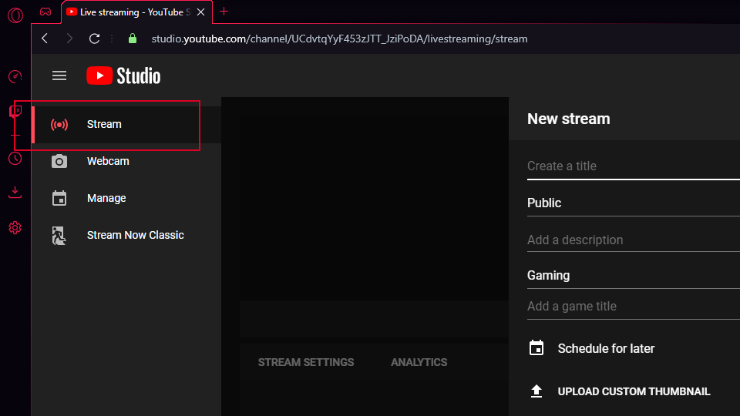Switch to the Analytics tab
The height and width of the screenshot is (416, 740).
tap(419, 362)
